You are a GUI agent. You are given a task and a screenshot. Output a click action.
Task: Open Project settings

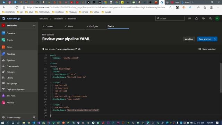coord(14,117)
